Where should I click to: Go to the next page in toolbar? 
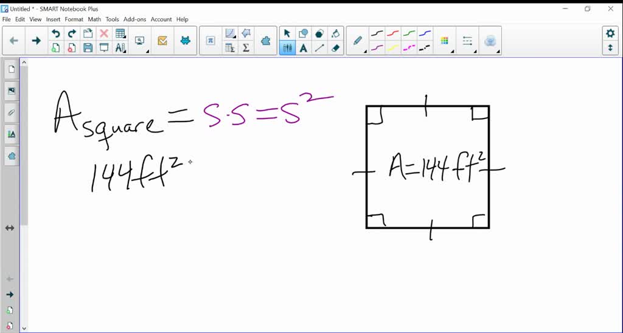tap(36, 41)
